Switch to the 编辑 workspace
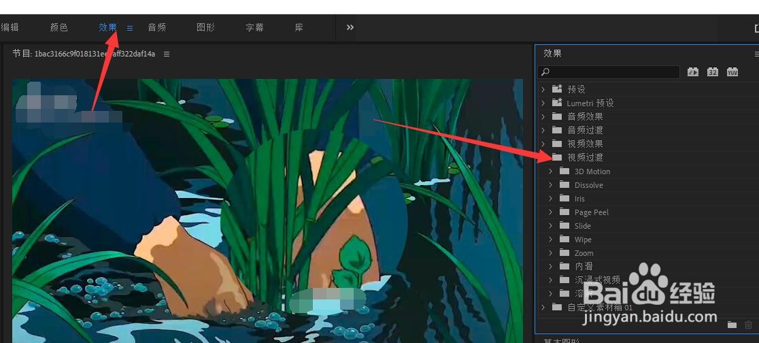 pos(10,28)
